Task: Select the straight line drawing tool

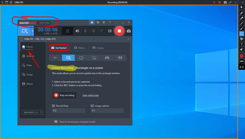Action: point(242,23)
